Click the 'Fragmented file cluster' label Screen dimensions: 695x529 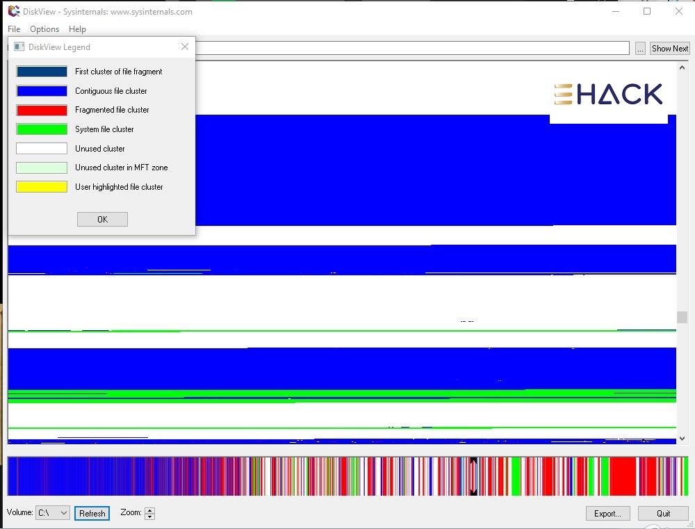pyautogui.click(x=112, y=110)
